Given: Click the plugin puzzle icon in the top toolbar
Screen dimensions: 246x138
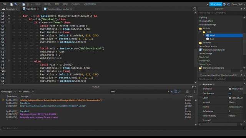Looking at the screenshot, I should (24, 4).
